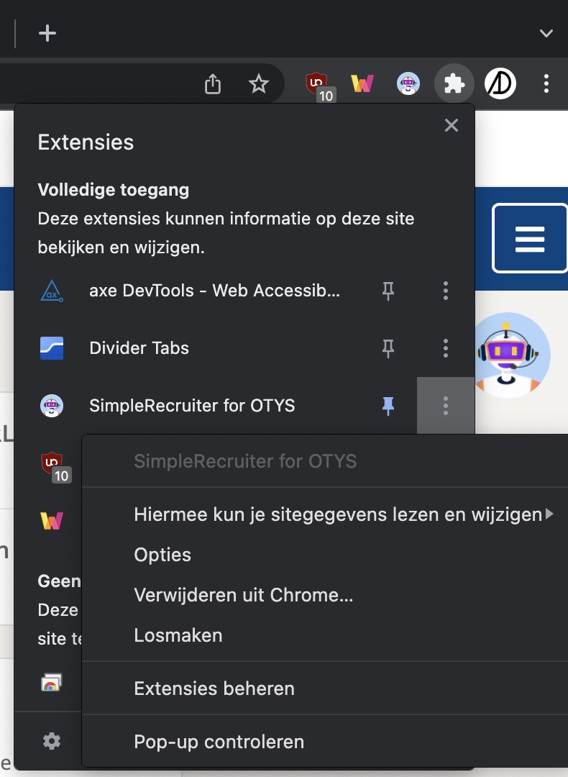Click the axe DevTools extension icon
This screenshot has width=568, height=777.
click(52, 291)
